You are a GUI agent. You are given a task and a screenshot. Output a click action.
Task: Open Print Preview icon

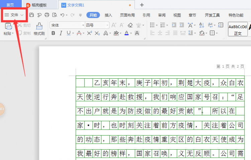55,15
